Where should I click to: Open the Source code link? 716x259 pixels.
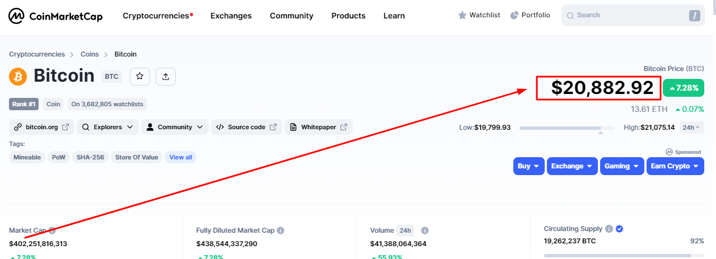[x=246, y=127]
